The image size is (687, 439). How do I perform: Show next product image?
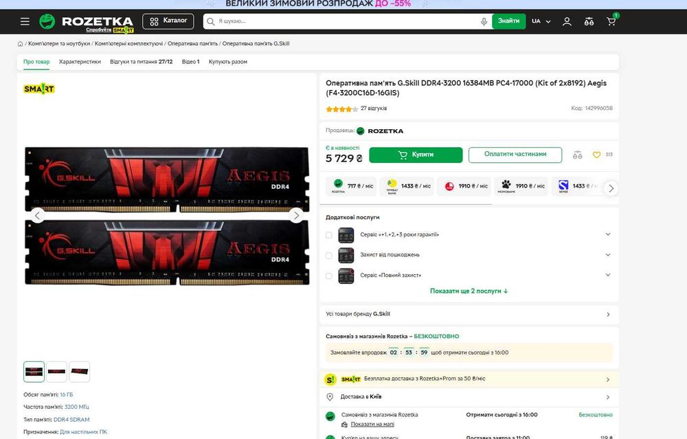pyautogui.click(x=296, y=215)
